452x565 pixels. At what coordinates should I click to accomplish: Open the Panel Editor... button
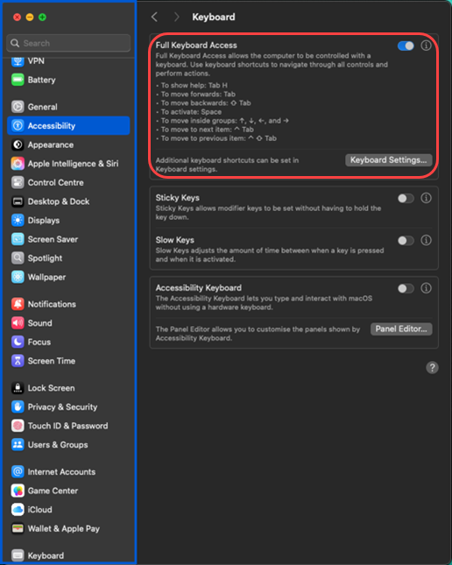(x=401, y=329)
